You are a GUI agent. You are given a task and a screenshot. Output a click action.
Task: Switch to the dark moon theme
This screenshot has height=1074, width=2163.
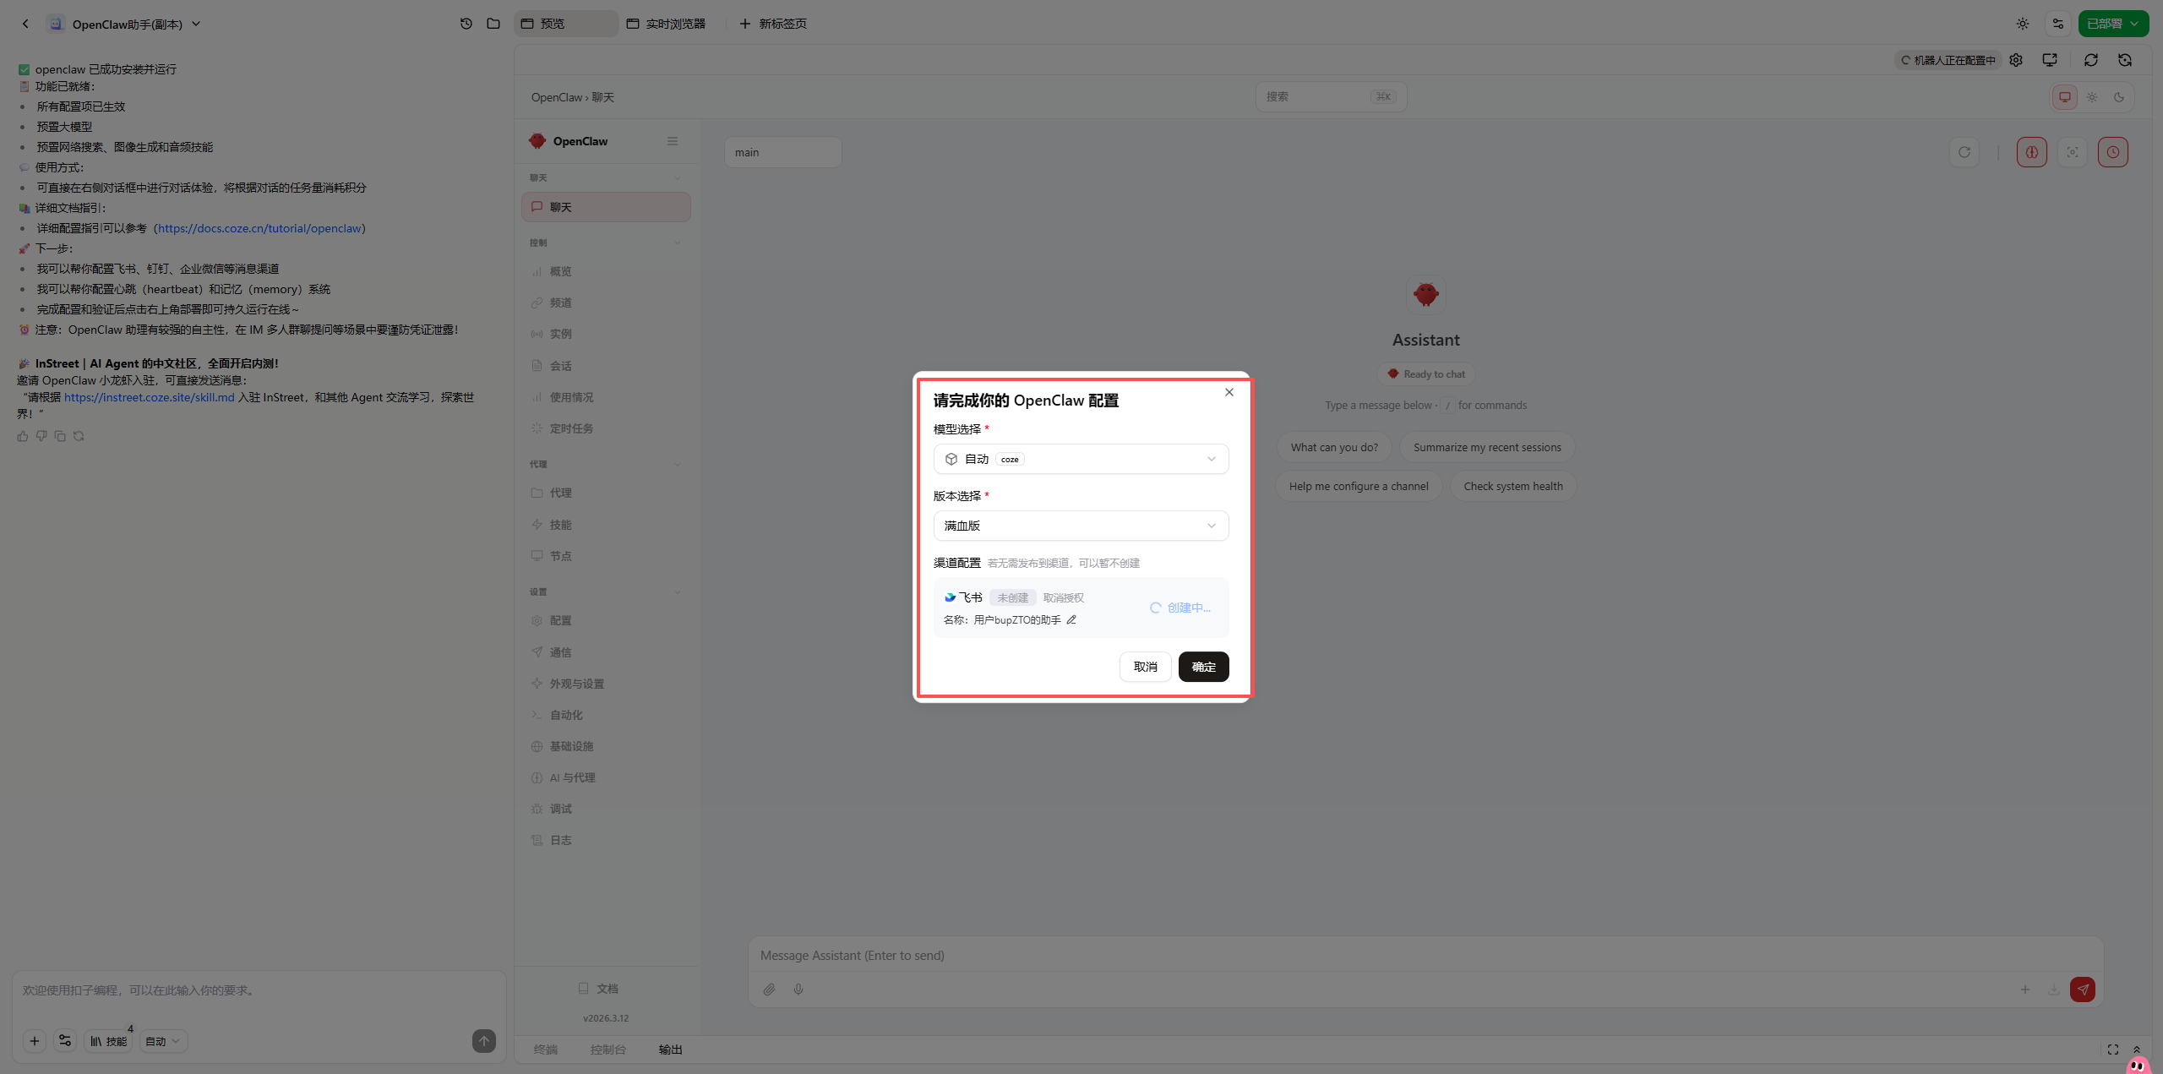[2119, 97]
